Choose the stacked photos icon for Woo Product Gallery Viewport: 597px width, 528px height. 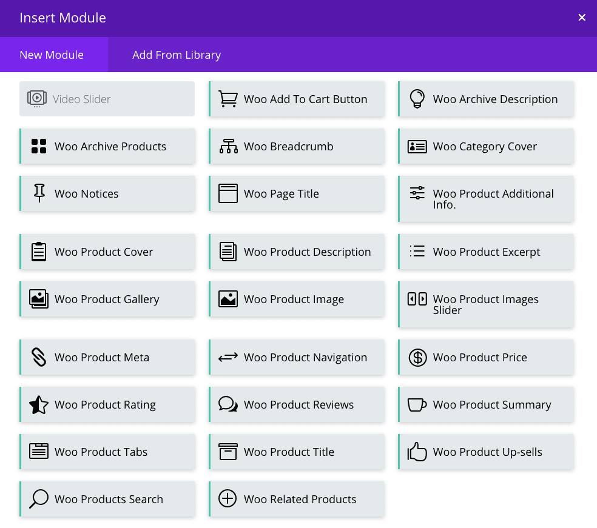[x=39, y=299]
